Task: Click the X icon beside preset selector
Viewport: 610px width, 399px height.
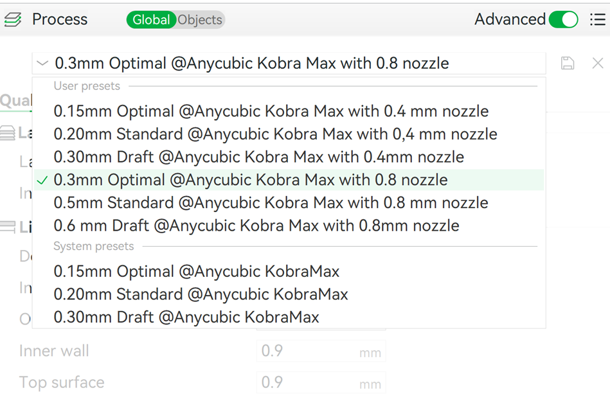Action: pyautogui.click(x=598, y=63)
